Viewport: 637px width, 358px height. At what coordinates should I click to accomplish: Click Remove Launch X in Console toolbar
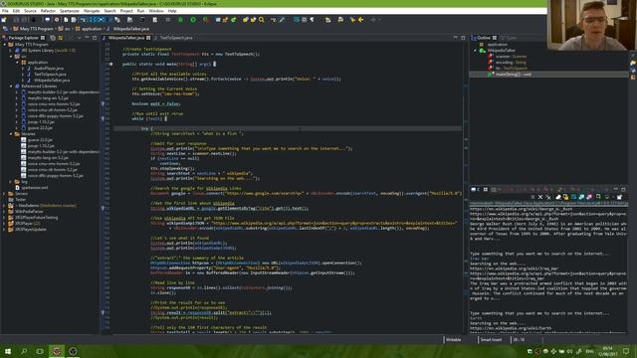(x=540, y=197)
